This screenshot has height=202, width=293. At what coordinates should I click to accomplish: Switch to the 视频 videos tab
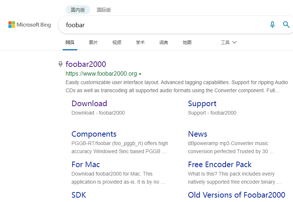(117, 42)
